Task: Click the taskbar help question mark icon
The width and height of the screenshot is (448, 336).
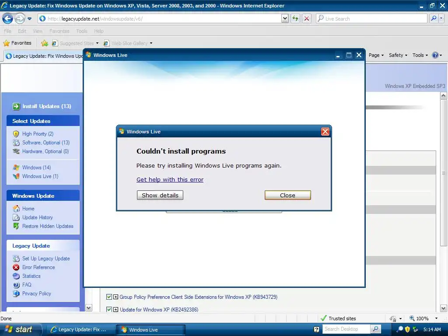Action: click(316, 329)
